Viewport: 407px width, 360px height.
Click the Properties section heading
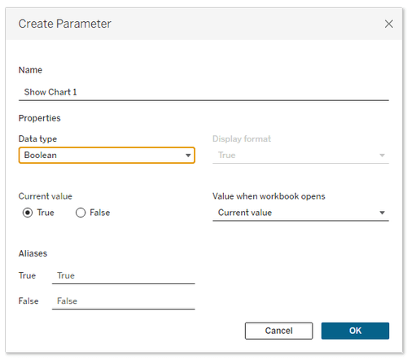pyautogui.click(x=40, y=118)
